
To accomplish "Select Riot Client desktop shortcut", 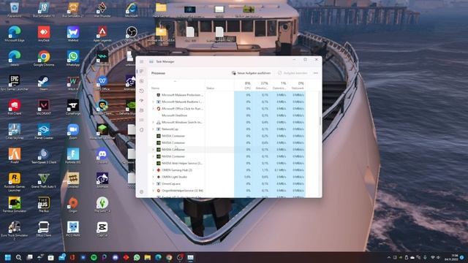I will click(x=15, y=107).
